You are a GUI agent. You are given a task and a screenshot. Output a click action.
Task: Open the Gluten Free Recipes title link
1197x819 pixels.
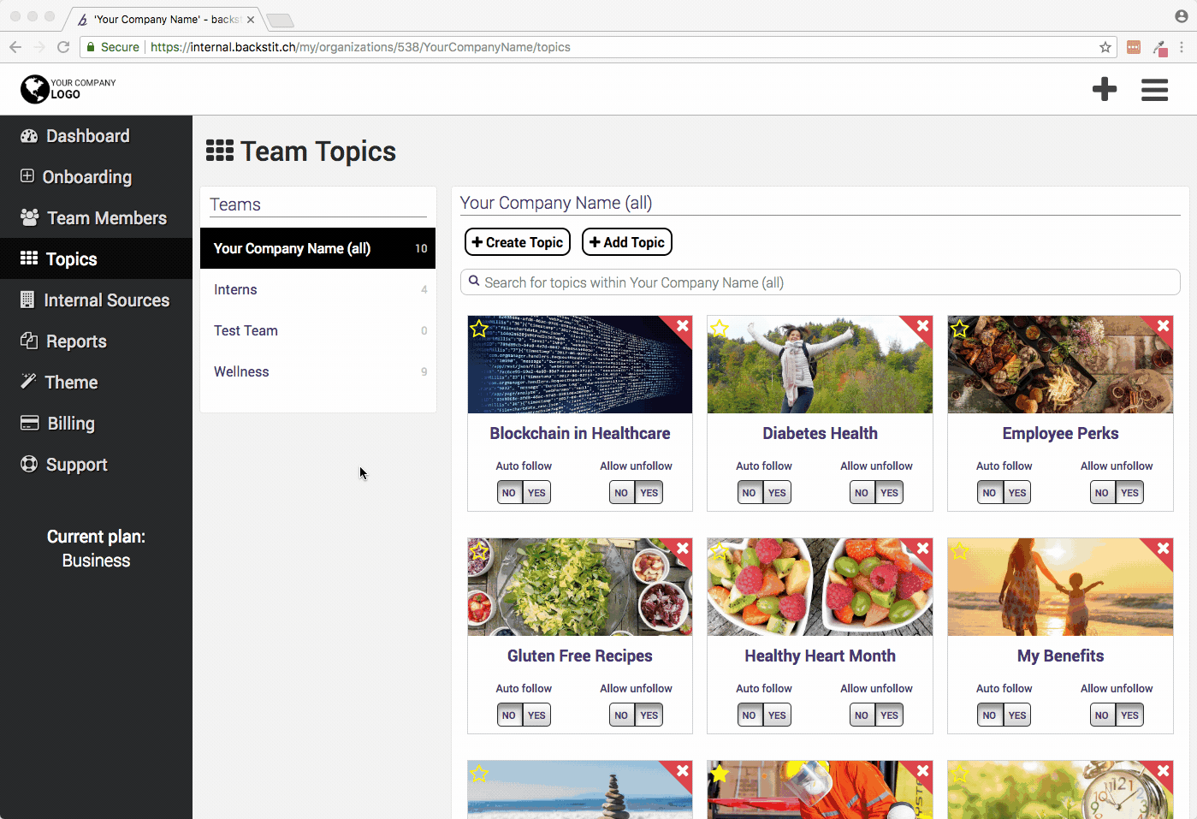[x=580, y=656]
